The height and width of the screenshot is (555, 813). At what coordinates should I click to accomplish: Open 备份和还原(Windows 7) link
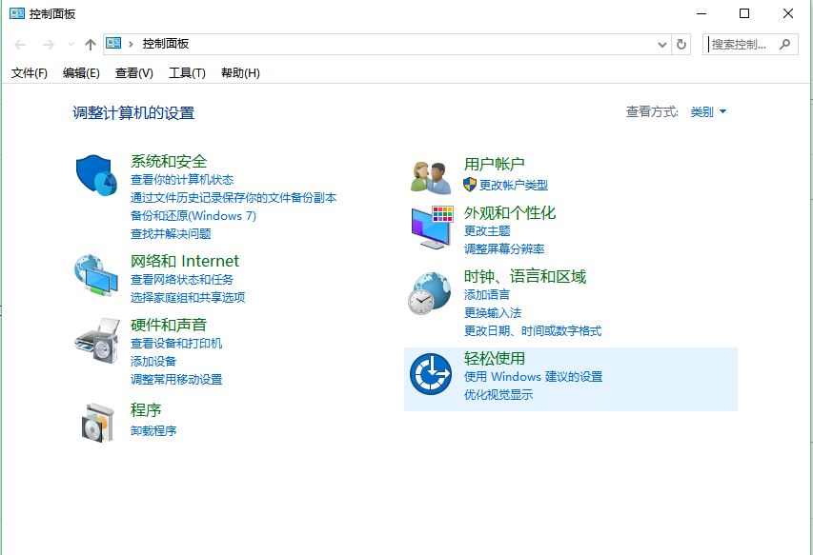193,216
